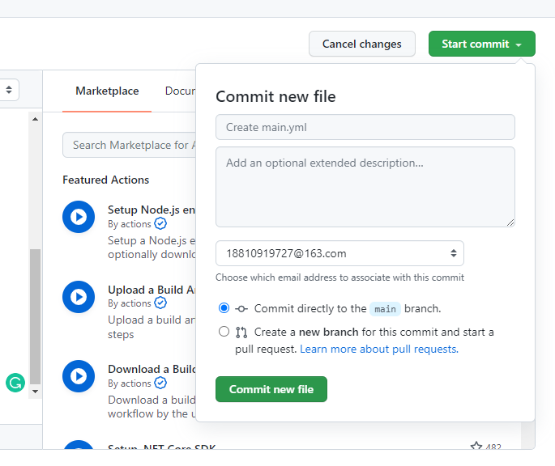The image size is (555, 466).
Task: Click the Commit new file heading
Action: tap(275, 96)
